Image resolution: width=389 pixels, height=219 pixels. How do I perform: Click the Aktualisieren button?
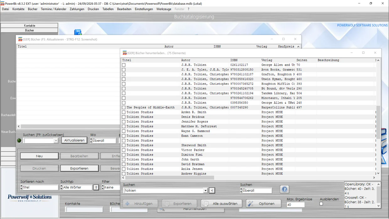(74, 140)
